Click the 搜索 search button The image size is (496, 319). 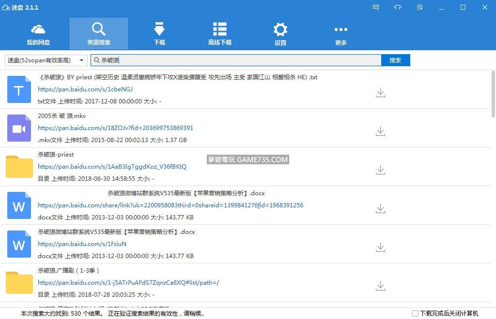[x=395, y=60]
